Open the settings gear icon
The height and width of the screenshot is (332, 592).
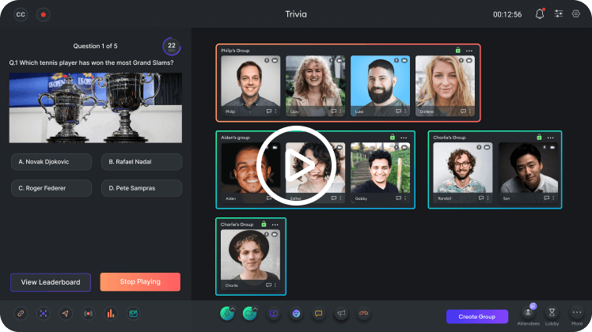(575, 14)
